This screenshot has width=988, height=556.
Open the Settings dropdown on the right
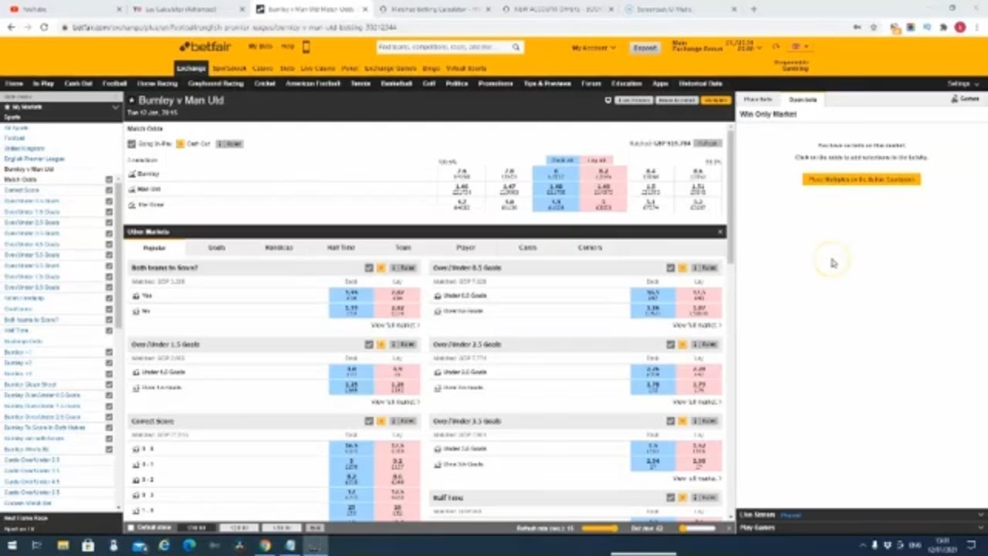pyautogui.click(x=963, y=83)
